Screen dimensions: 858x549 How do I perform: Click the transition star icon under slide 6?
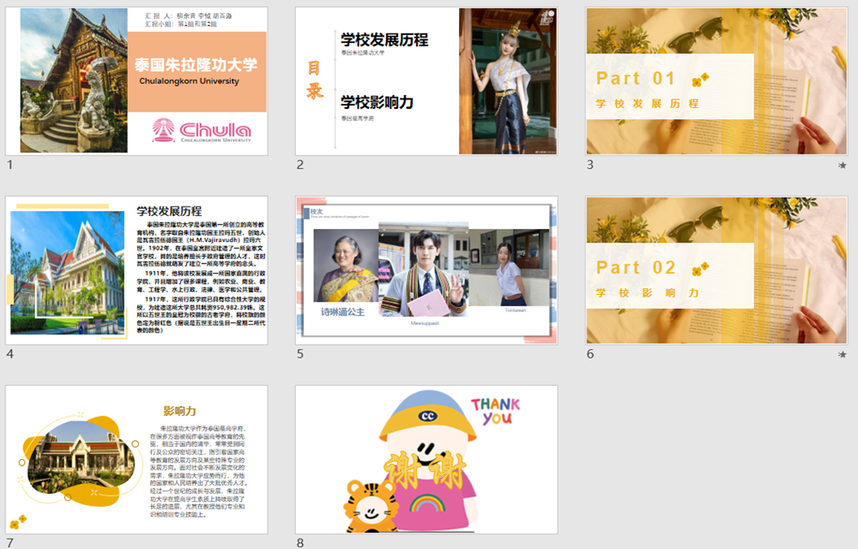pyautogui.click(x=842, y=354)
